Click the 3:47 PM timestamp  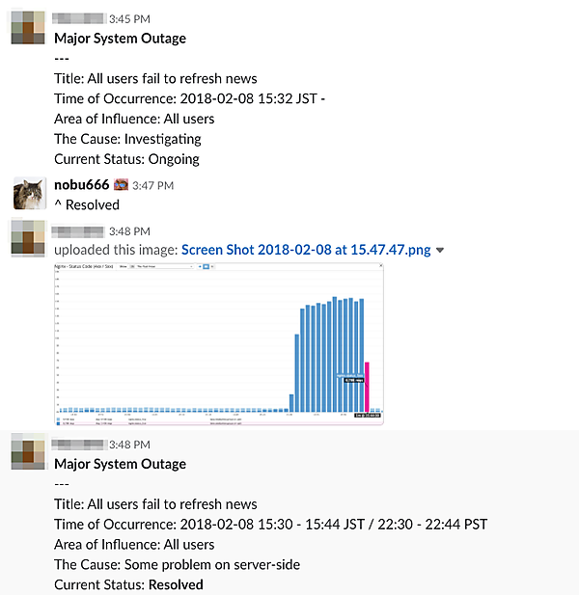153,185
